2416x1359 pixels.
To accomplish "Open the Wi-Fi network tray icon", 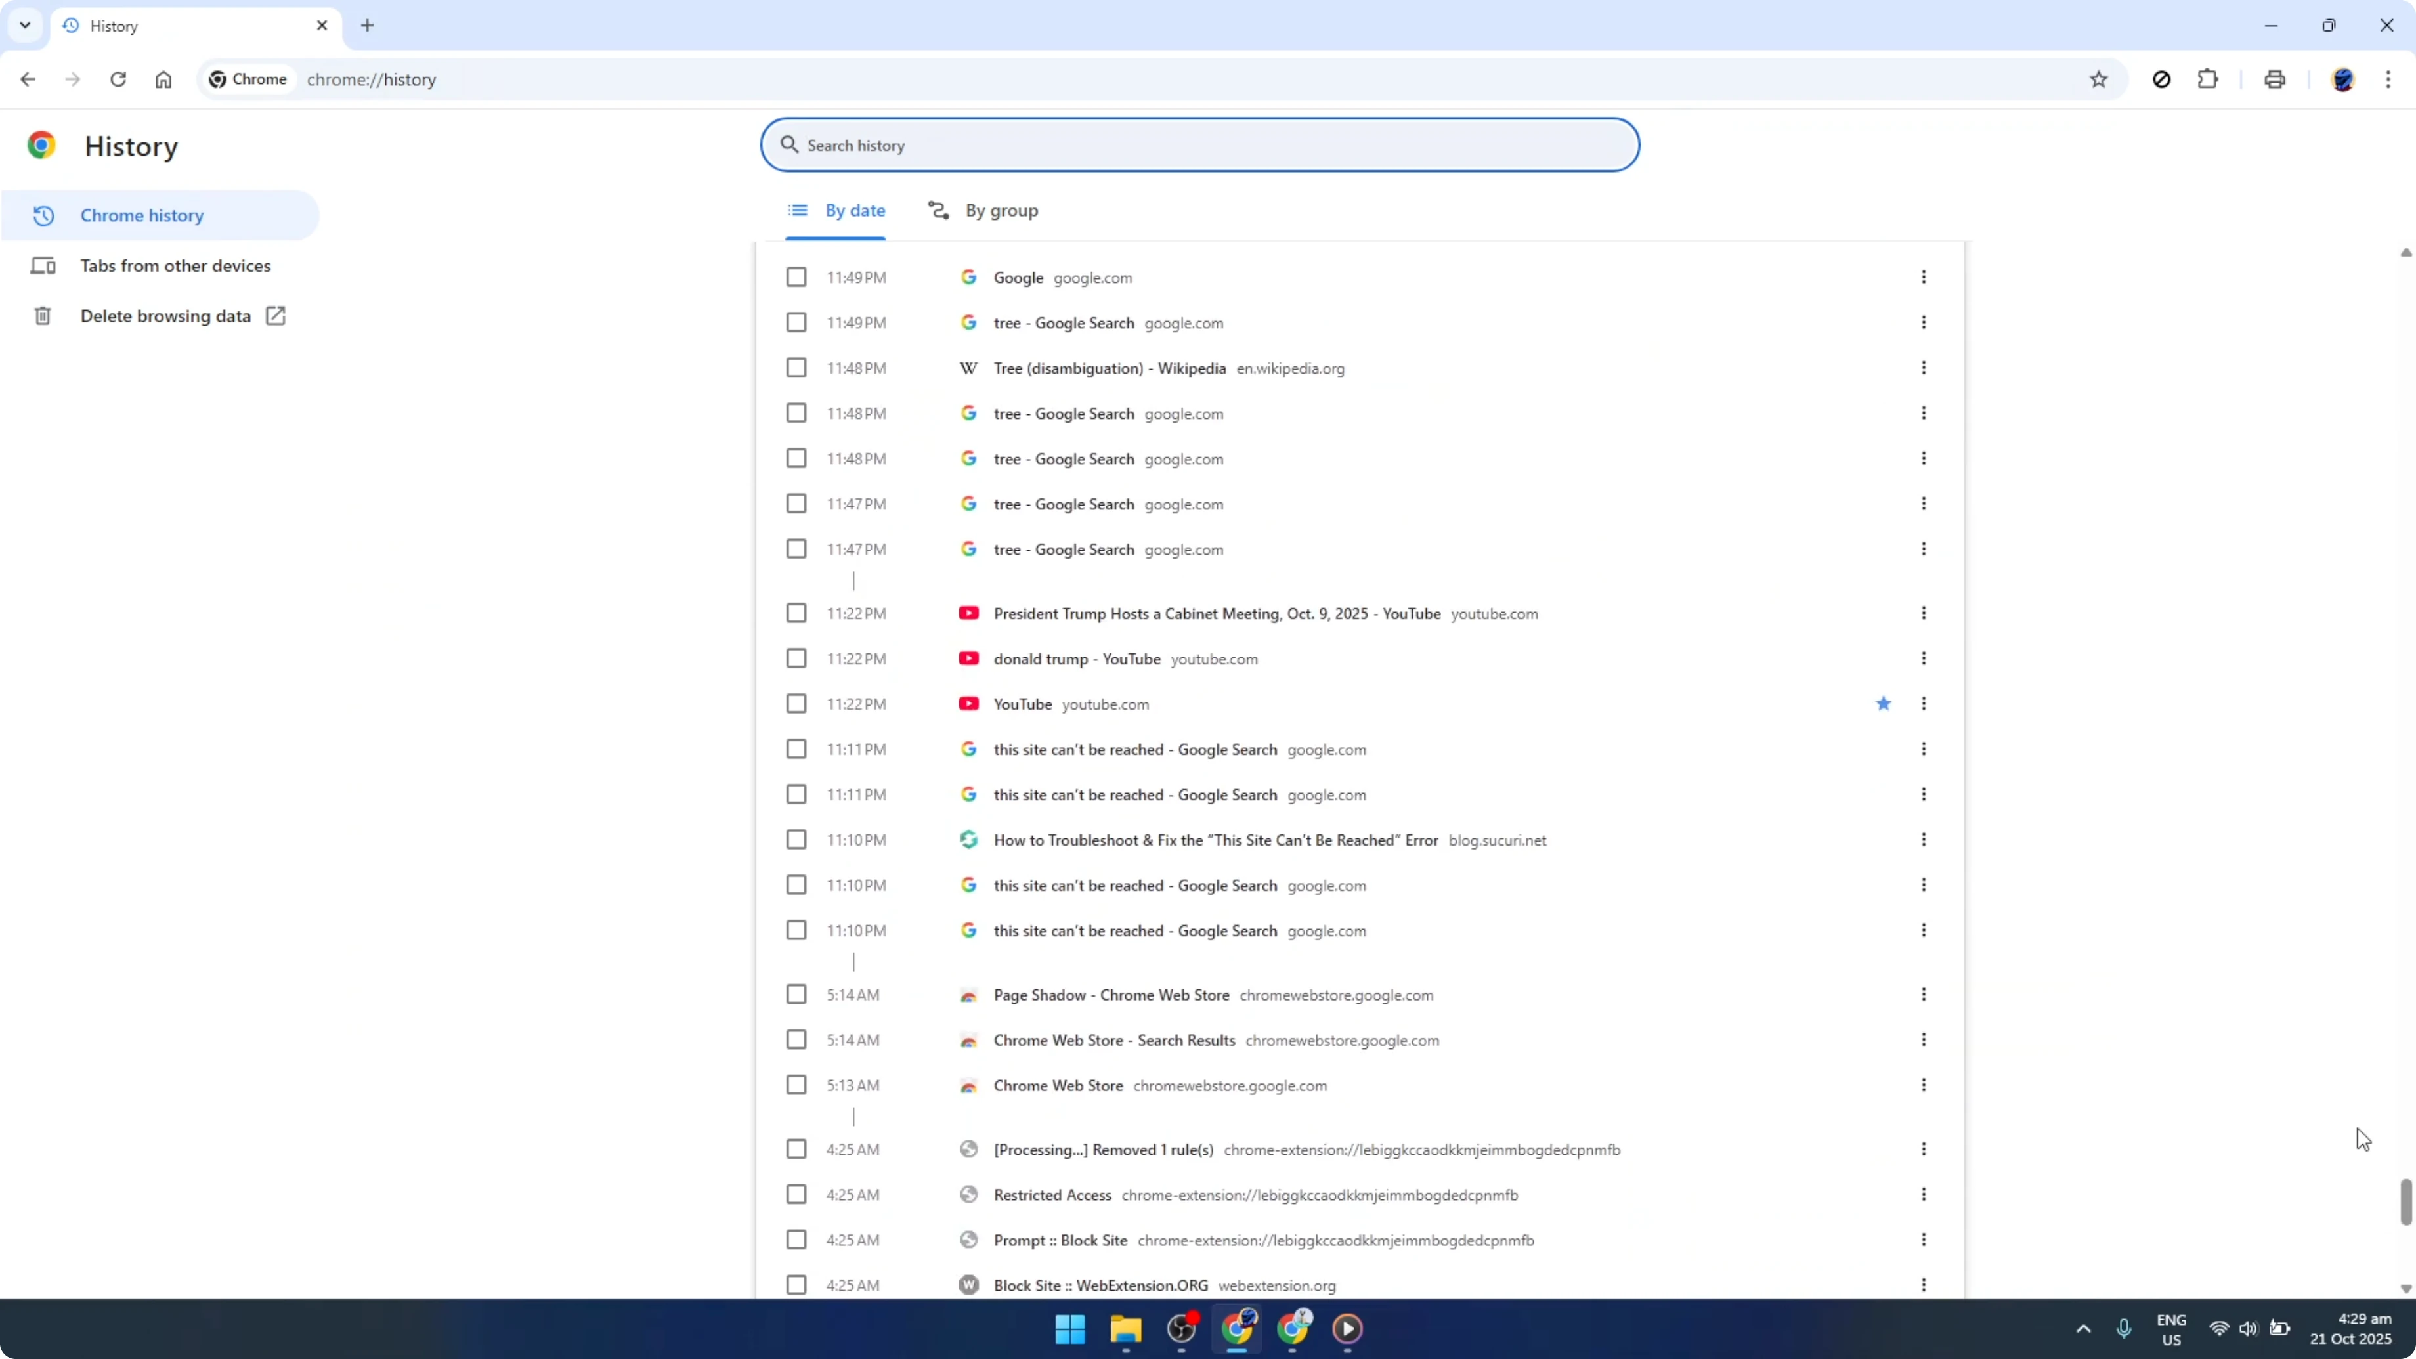I will coord(2218,1329).
